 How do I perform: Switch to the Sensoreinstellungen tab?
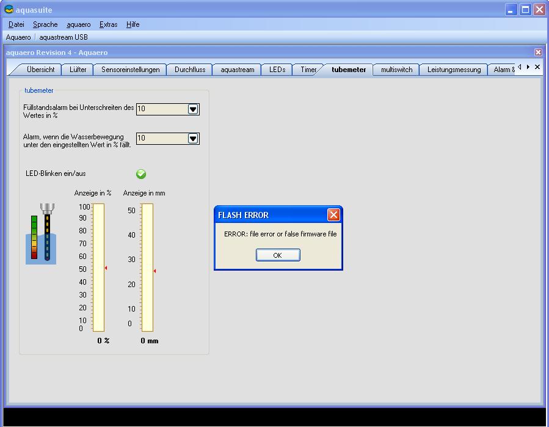130,70
